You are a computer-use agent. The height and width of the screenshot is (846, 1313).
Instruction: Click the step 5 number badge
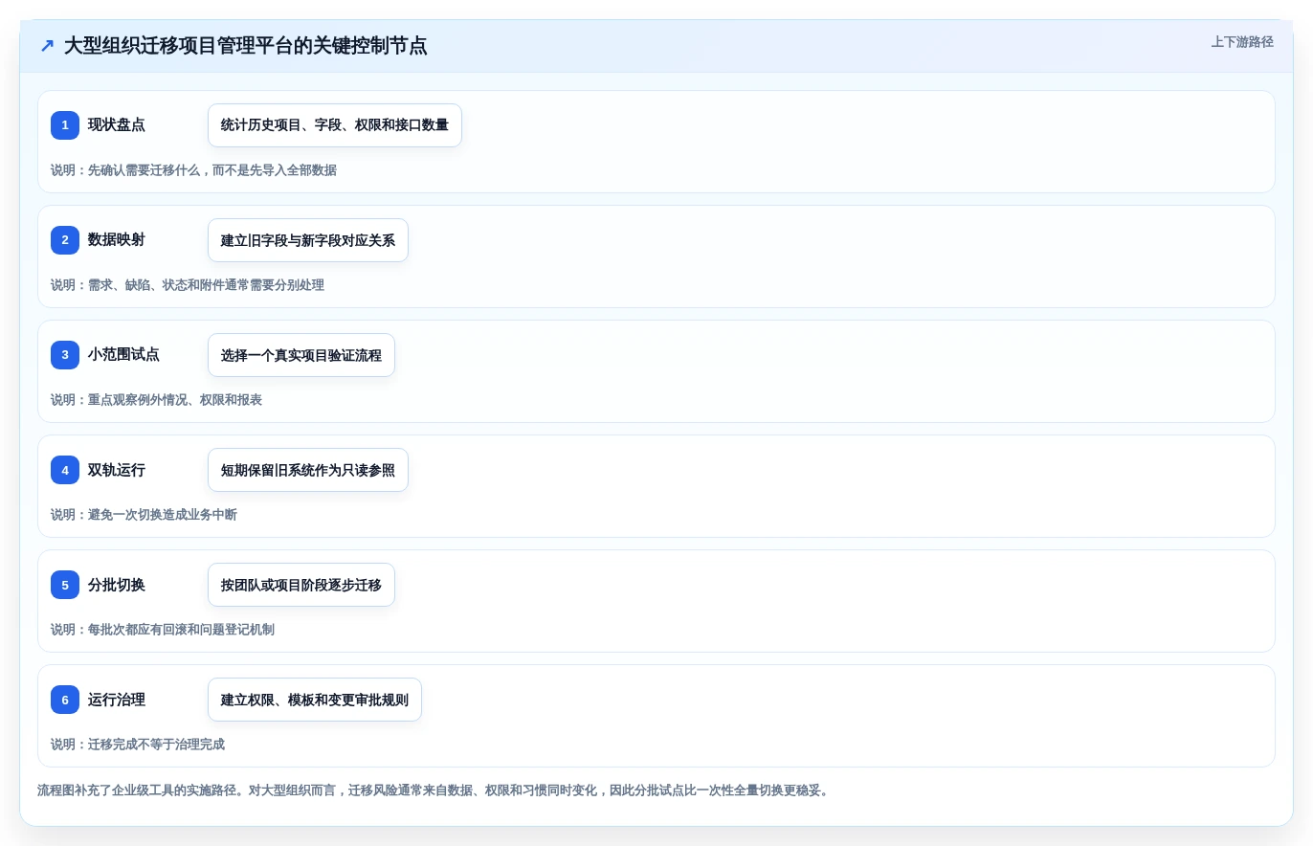coord(65,585)
